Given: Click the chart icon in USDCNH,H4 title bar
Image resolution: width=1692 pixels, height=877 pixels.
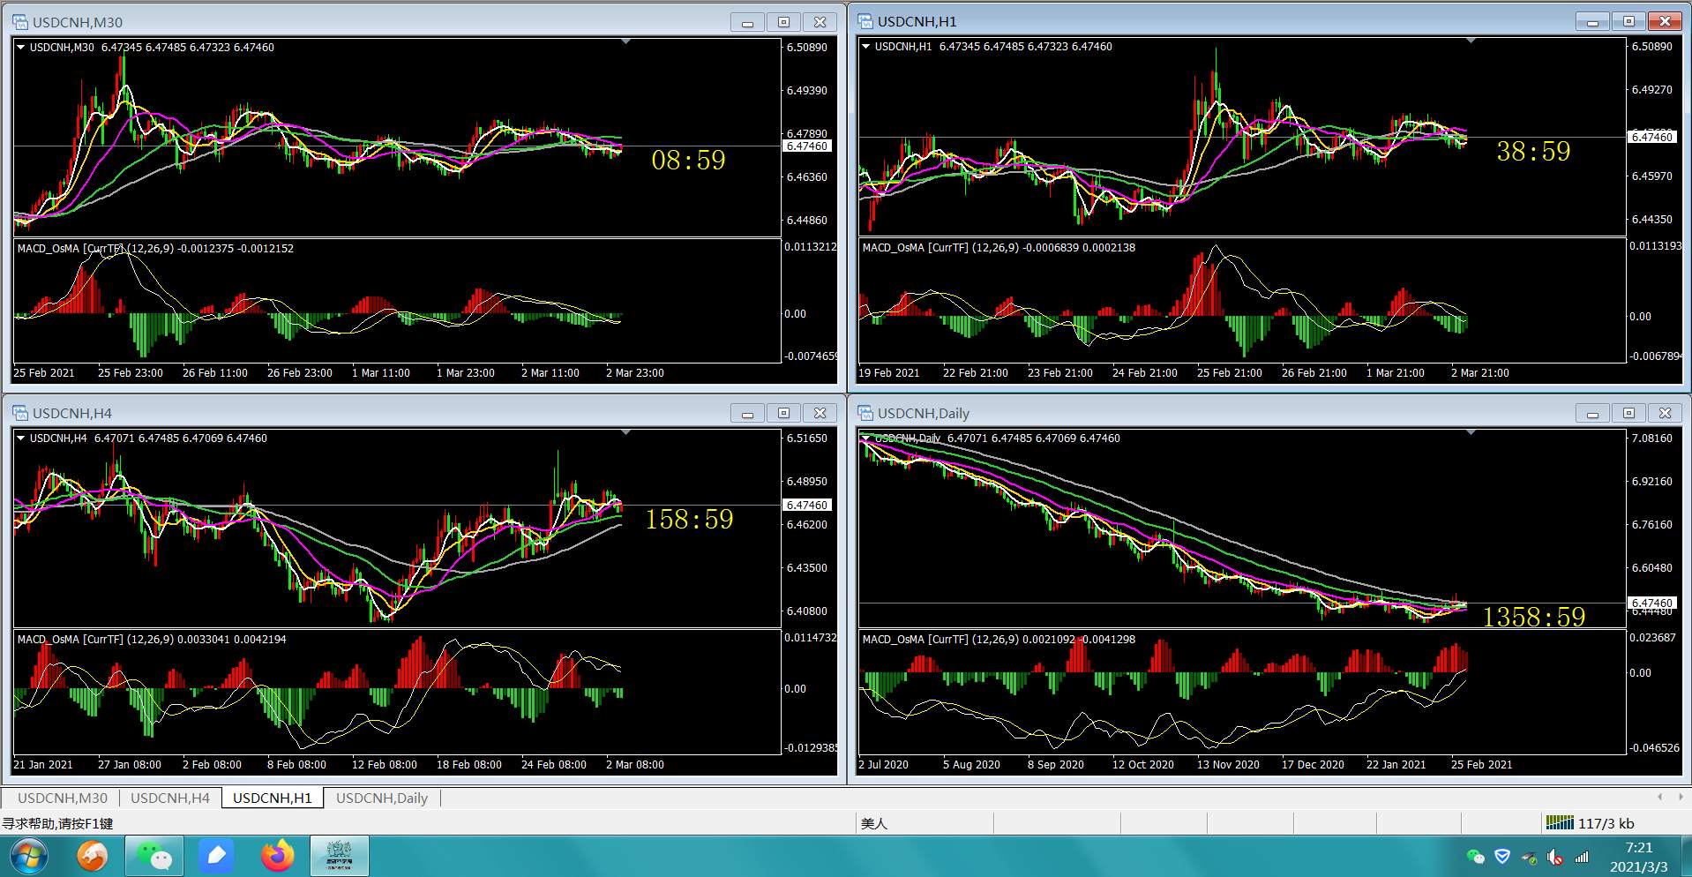Looking at the screenshot, I should [x=20, y=413].
